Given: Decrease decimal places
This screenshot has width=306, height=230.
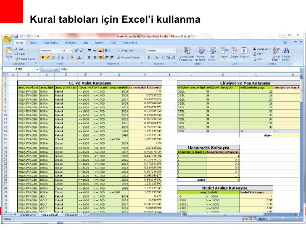Looking at the screenshot, I should 173,57.
